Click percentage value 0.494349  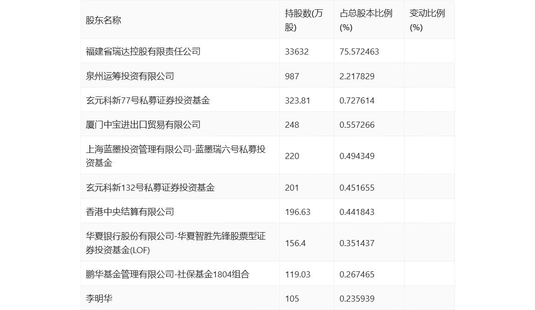coord(356,156)
